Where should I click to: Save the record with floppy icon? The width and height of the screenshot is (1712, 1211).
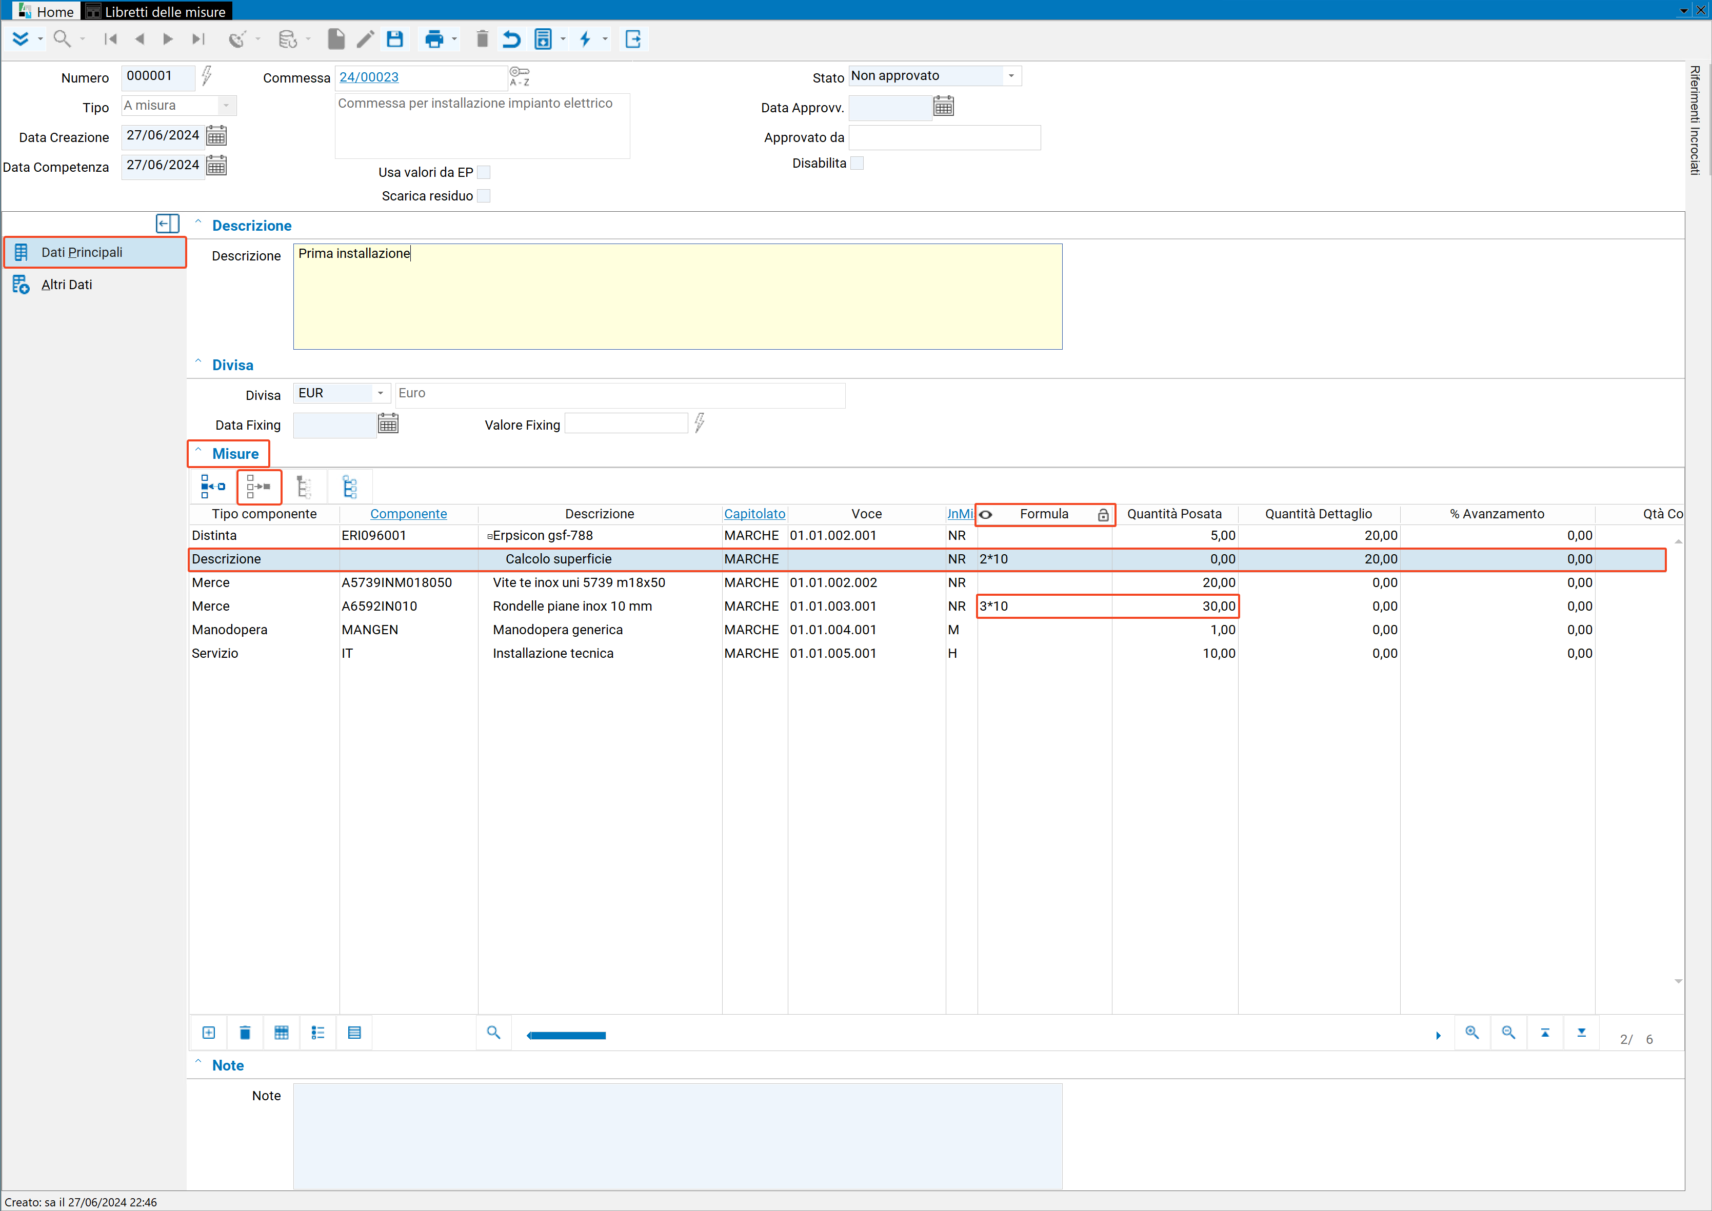click(394, 39)
